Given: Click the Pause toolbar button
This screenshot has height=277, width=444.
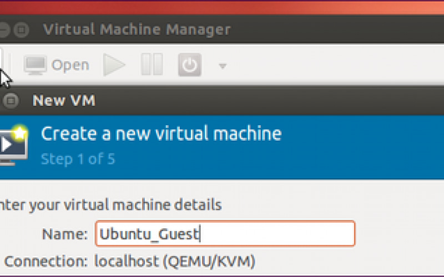Looking at the screenshot, I should pos(152,64).
